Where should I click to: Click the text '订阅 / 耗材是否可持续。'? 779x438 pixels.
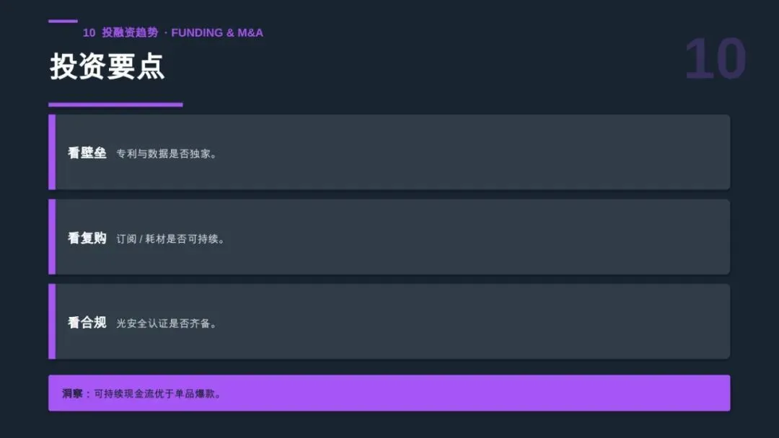[x=170, y=238]
